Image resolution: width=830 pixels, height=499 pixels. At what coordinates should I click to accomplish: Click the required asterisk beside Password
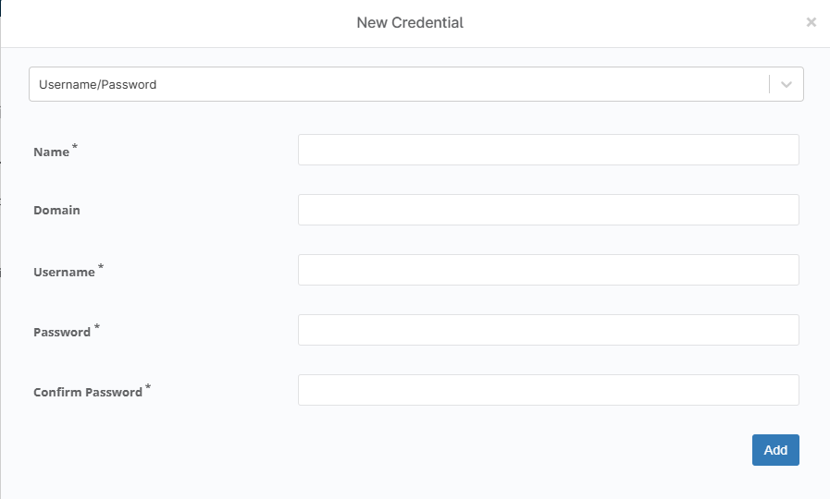click(x=96, y=327)
